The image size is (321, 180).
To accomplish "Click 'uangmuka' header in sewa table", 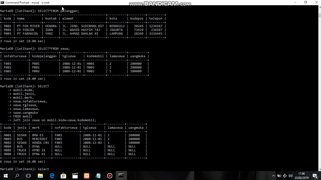I will point(138,56).
